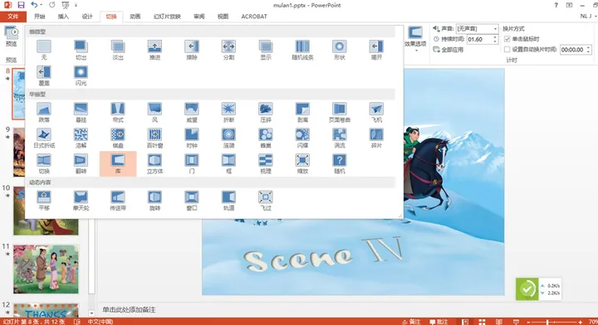Choose the 覆盖 (Cover) transition
598x325 pixels.
(x=44, y=75)
